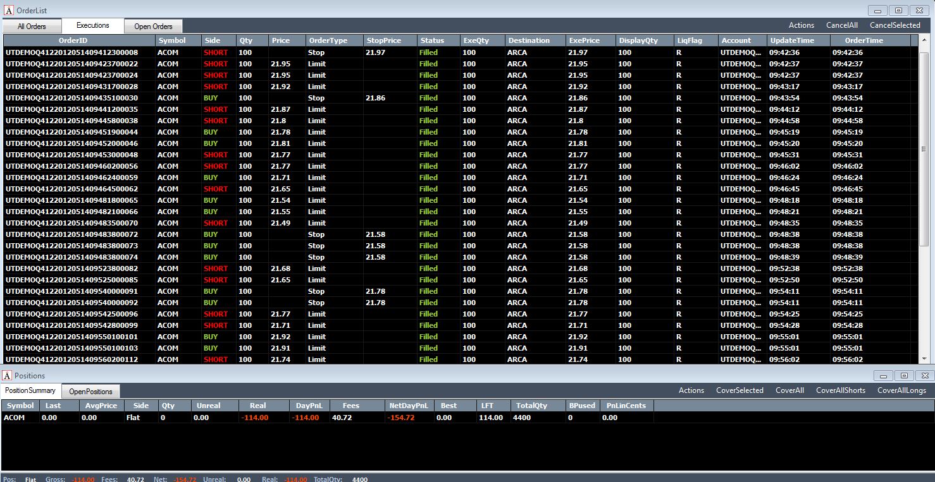Screen dimensions: 935x482
Task: Click CoverAllShorts in the Positions toolbar
Action: (841, 390)
